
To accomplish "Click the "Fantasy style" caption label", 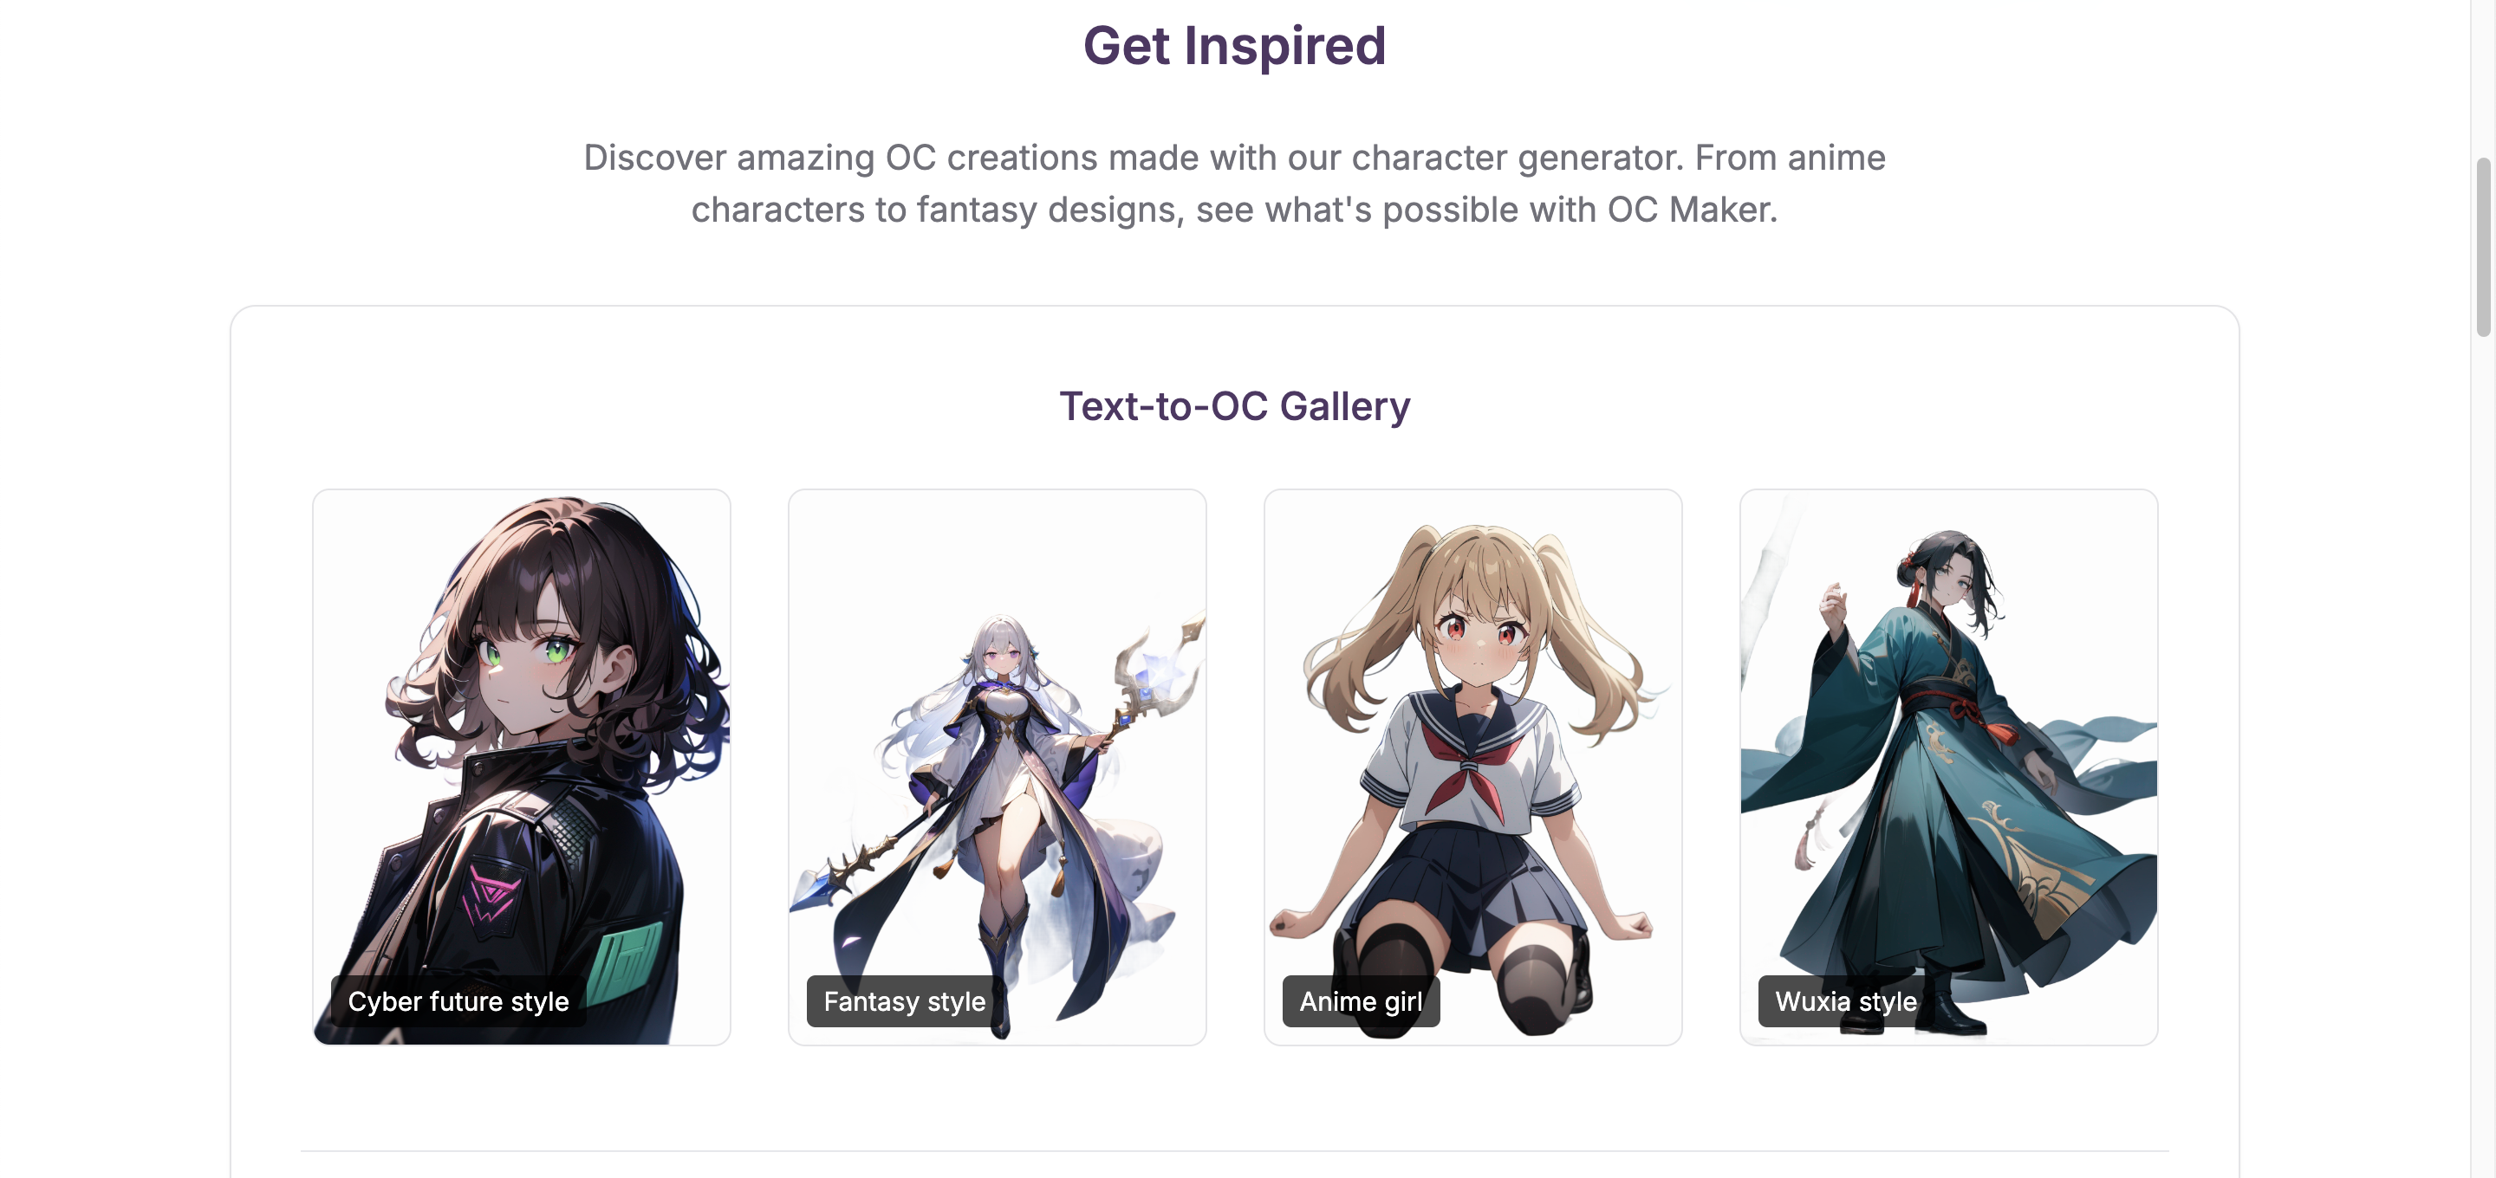I will pyautogui.click(x=904, y=1000).
